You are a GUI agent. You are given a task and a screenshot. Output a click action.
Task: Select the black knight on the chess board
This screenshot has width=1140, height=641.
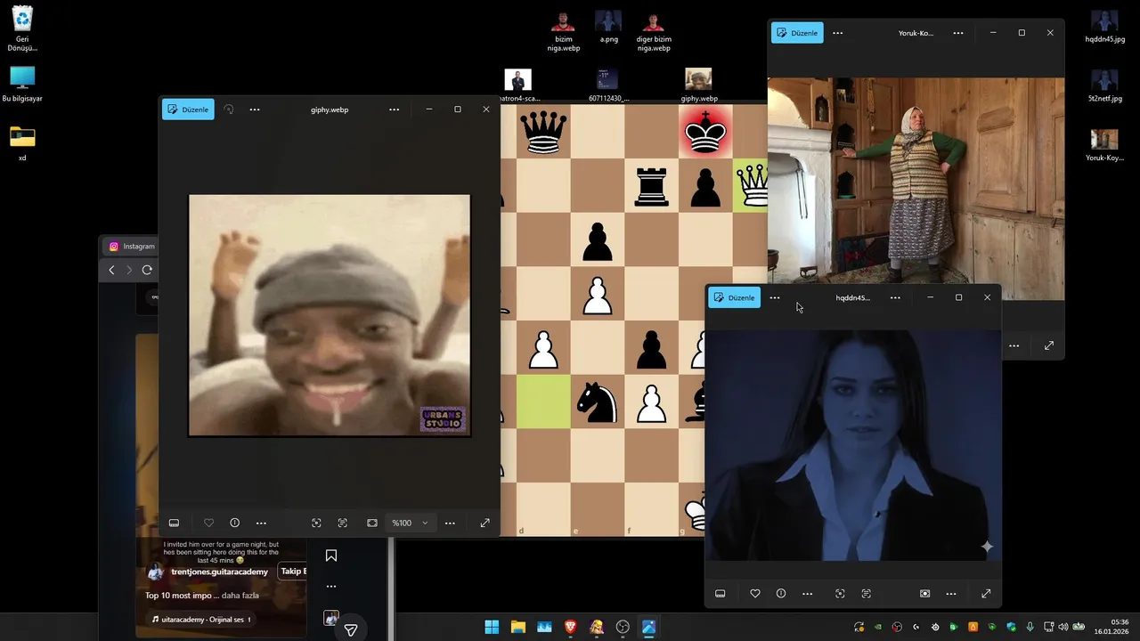(598, 402)
